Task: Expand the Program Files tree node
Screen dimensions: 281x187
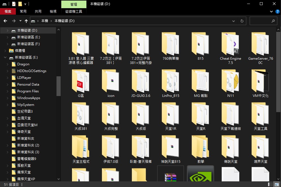Action: click(x=7, y=91)
